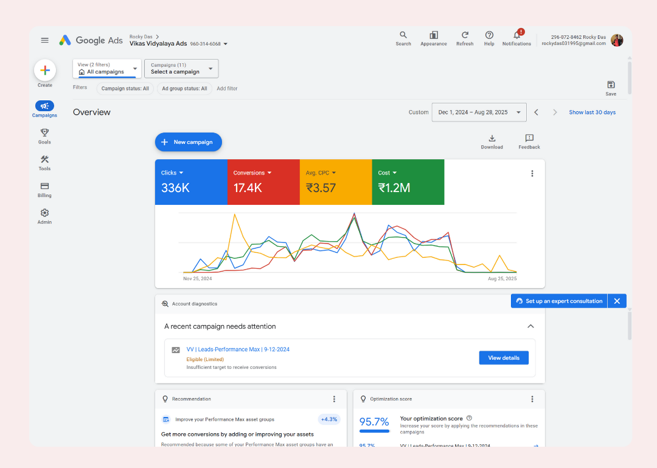Change the Conversions metric dropdown
Screen dimensions: 657x468
pyautogui.click(x=252, y=173)
